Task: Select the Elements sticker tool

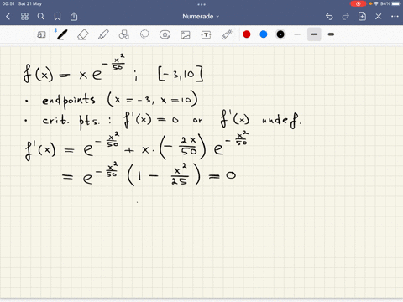Action: click(x=165, y=34)
